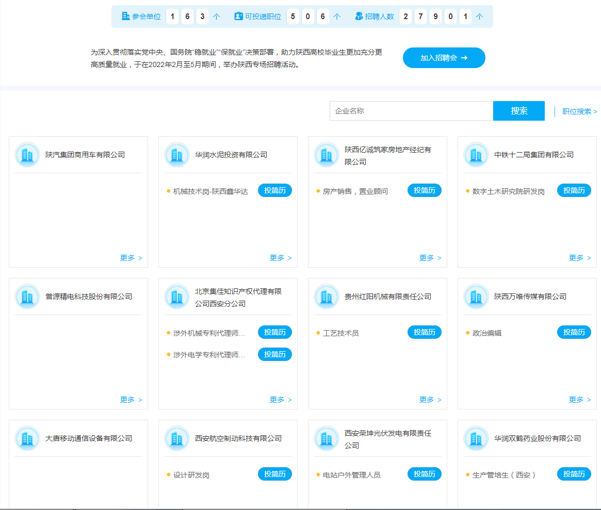
Task: Click 中铁十二局集团有限公司 company logo icon
Action: [x=476, y=155]
